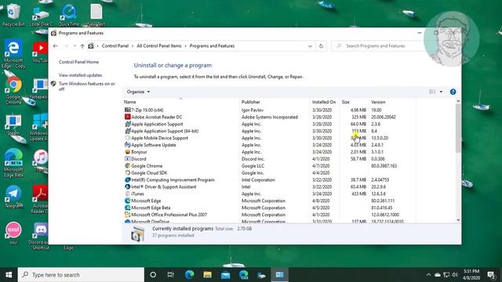502x282 pixels.
Task: Click the taskbar clock showing 5:31 PM
Action: tap(471, 275)
